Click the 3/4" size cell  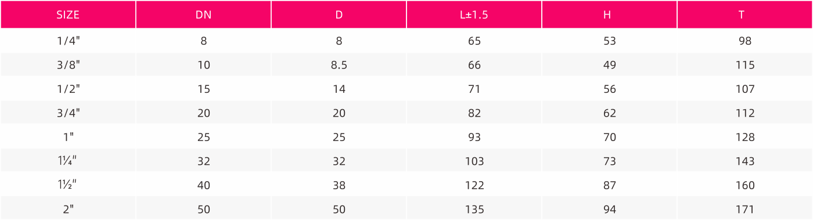(68, 113)
